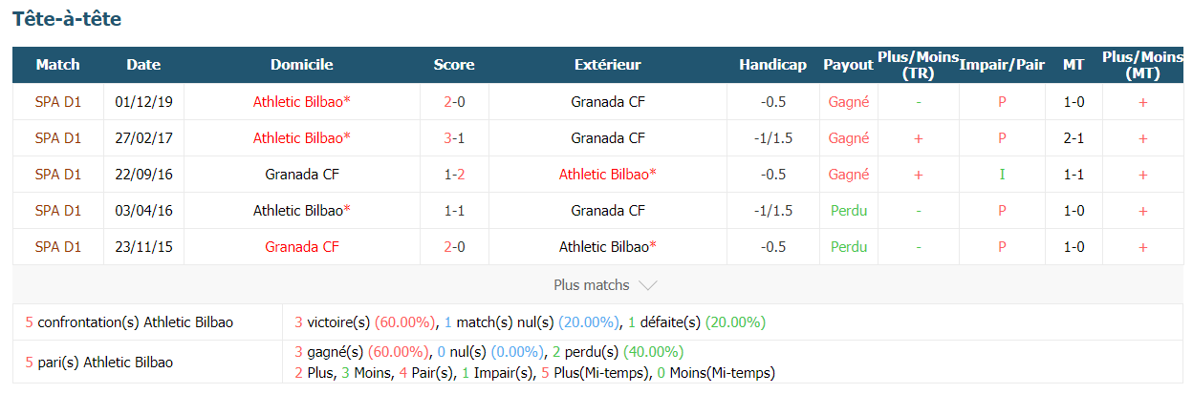
Task: Click the Domicile column header
Action: pyautogui.click(x=302, y=65)
